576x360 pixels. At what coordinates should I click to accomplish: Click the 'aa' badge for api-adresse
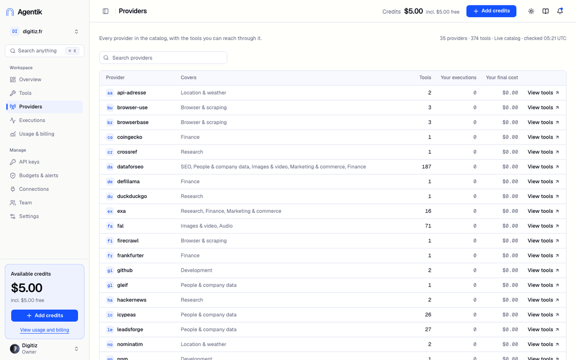(110, 93)
